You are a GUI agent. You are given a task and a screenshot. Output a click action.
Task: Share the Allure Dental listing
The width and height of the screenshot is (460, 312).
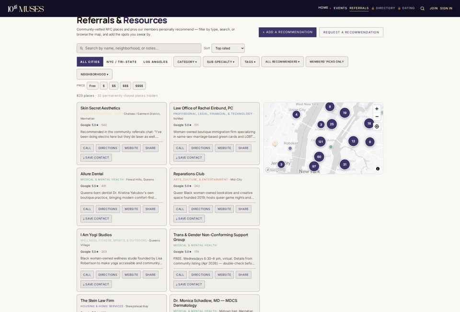pos(150,209)
